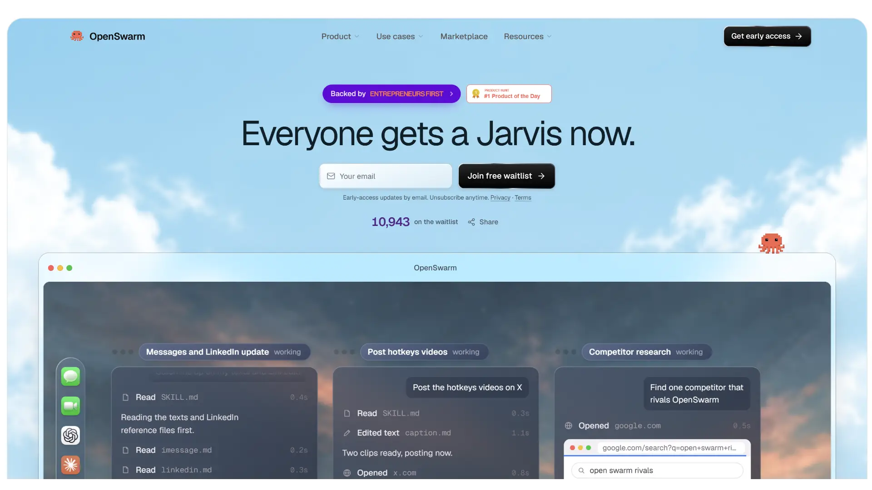Open the Resources menu
Image resolution: width=872 pixels, height=490 pixels.
point(528,36)
